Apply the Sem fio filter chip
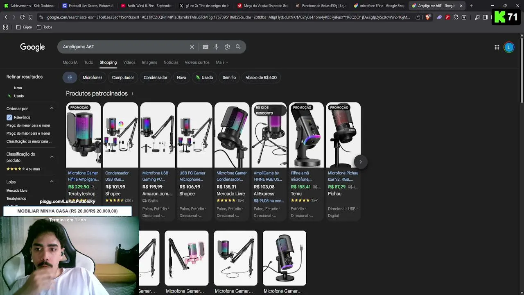 (x=229, y=77)
